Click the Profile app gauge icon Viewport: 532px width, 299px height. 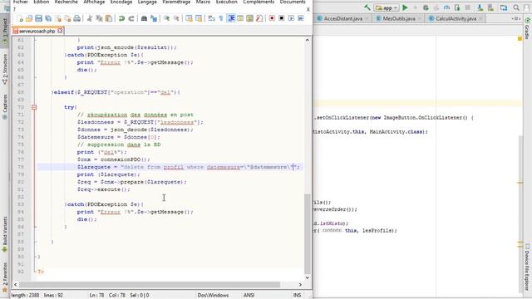447,7
